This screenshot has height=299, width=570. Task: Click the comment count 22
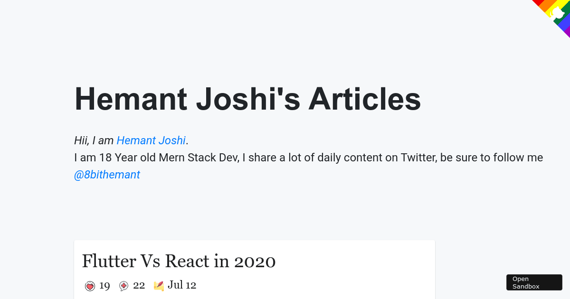139,285
